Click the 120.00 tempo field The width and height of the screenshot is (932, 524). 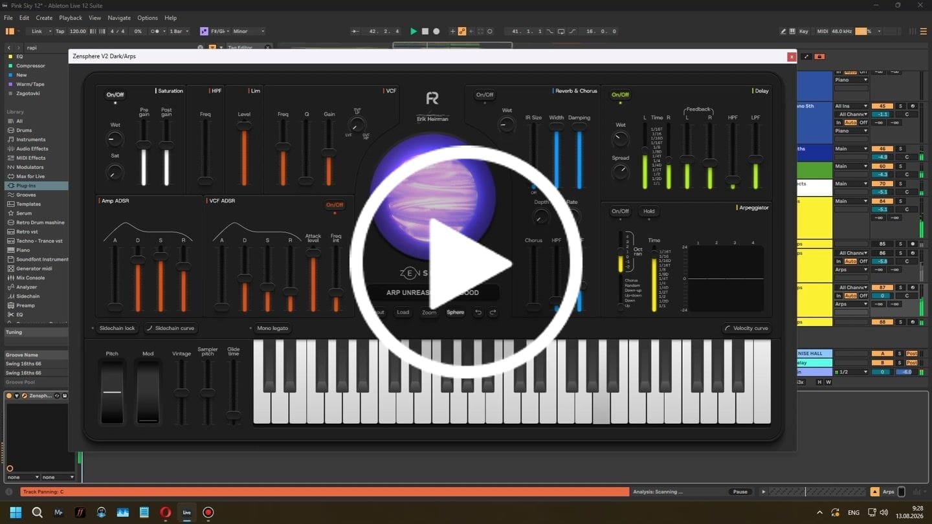(x=78, y=31)
